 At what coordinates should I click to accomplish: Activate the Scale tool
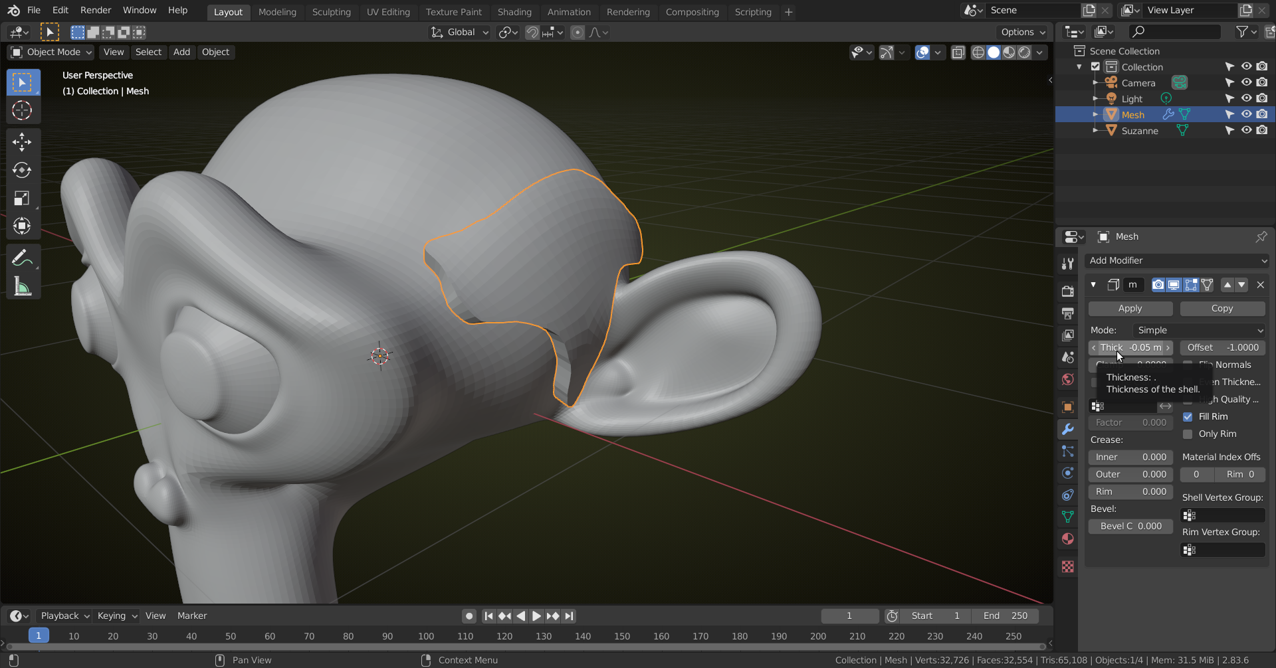click(22, 198)
